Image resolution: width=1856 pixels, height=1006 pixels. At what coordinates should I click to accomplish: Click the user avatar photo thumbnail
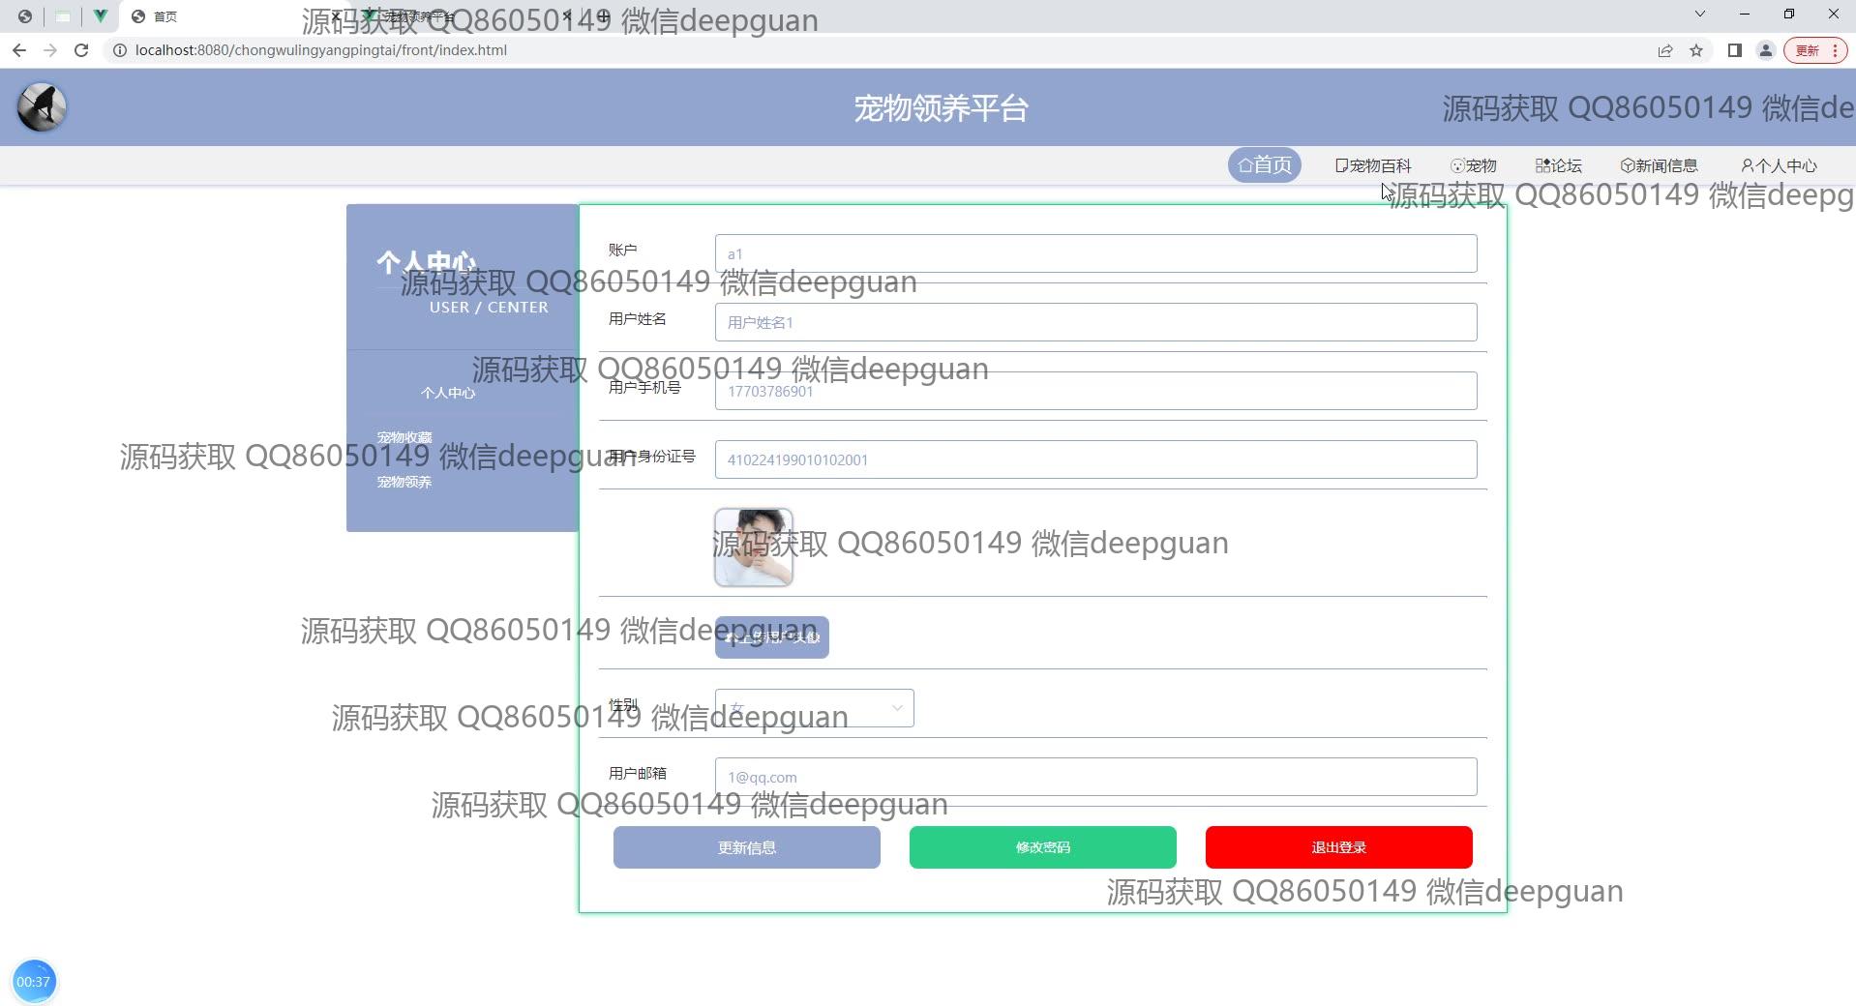tap(753, 547)
